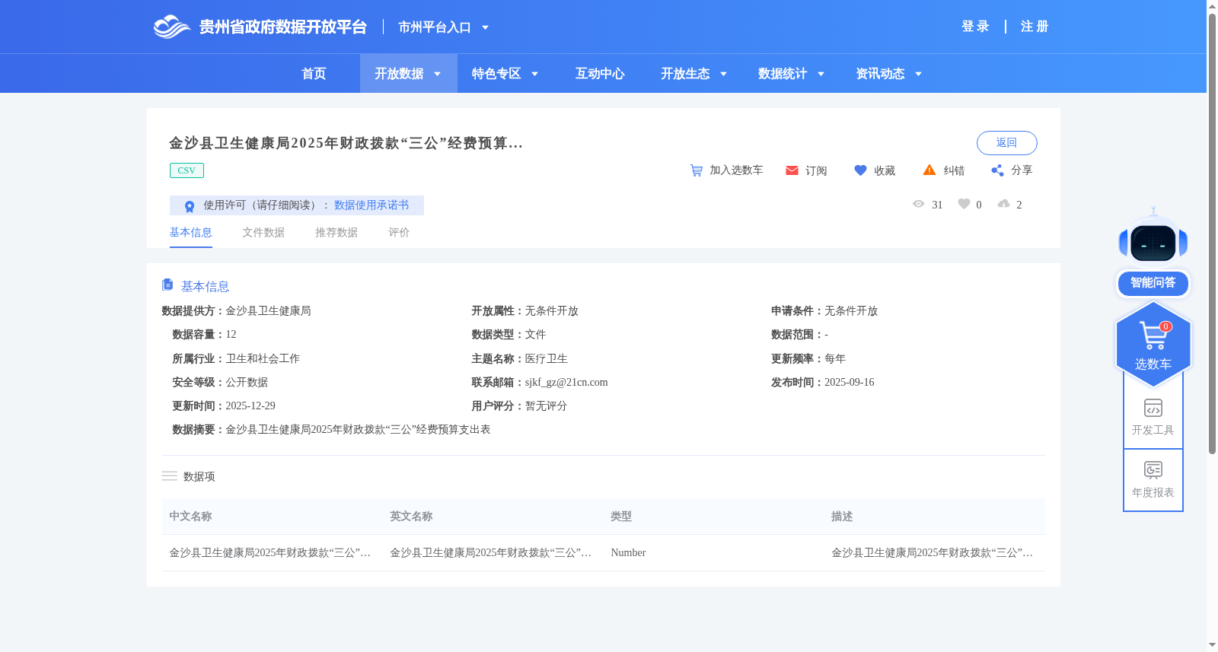Click the scrollbar down arrow

[x=1212, y=645]
